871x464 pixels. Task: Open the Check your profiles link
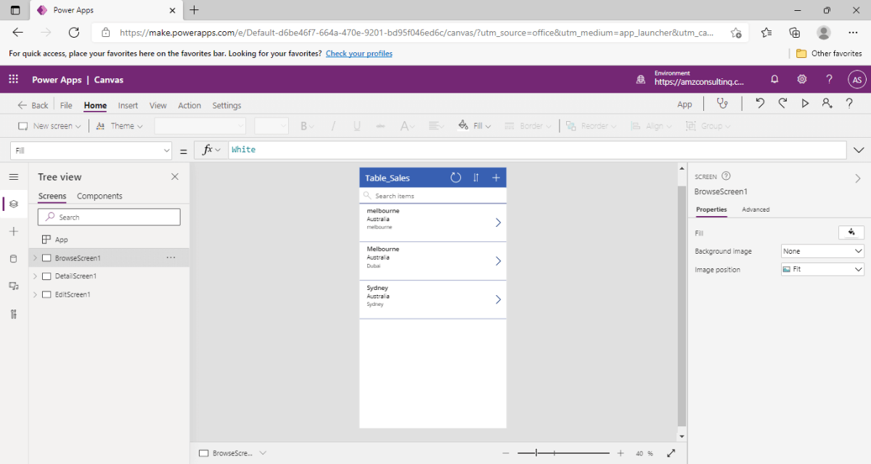point(359,53)
